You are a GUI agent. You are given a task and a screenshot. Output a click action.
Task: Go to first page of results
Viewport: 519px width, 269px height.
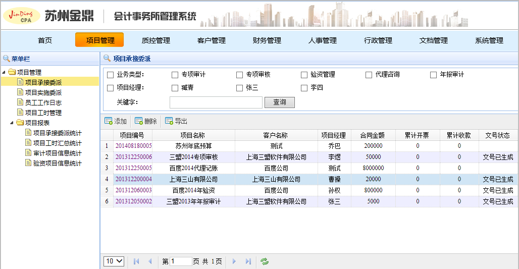pyautogui.click(x=136, y=261)
